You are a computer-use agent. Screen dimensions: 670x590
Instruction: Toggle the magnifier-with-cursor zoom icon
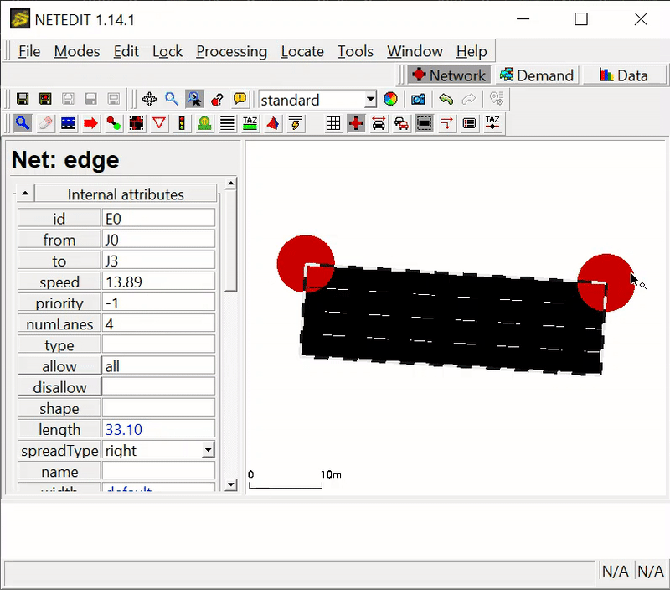pyautogui.click(x=194, y=99)
